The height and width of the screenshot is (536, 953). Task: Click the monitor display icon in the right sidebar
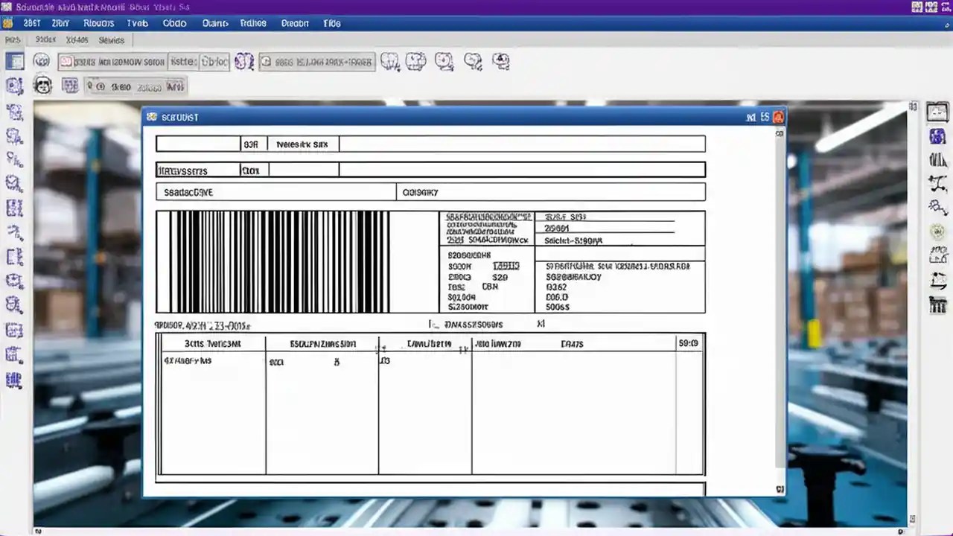(937, 113)
